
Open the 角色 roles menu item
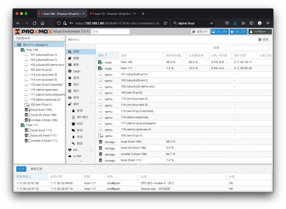pyautogui.click(x=81, y=137)
